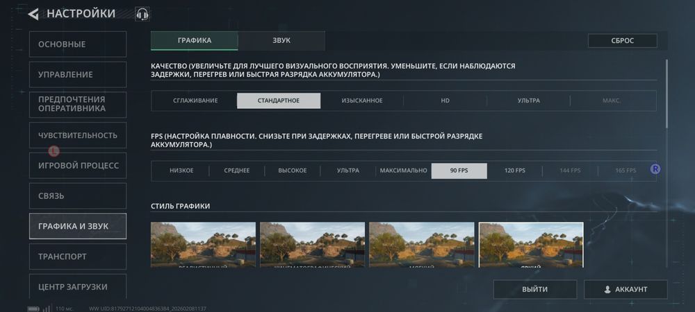Switch to the ЗВУК tab
Image resolution: width=695 pixels, height=312 pixels.
click(x=281, y=41)
